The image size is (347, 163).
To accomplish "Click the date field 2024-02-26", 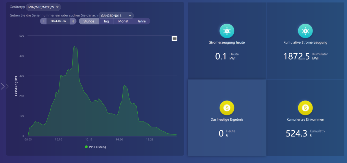I will coord(58,21).
